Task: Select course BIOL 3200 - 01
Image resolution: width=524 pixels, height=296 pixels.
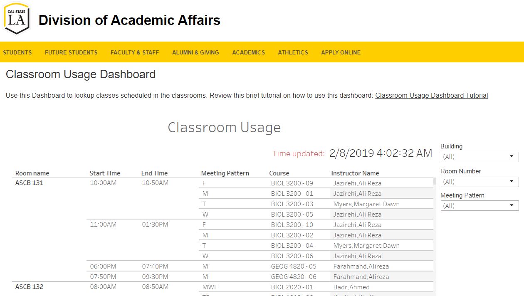Action: [x=292, y=193]
